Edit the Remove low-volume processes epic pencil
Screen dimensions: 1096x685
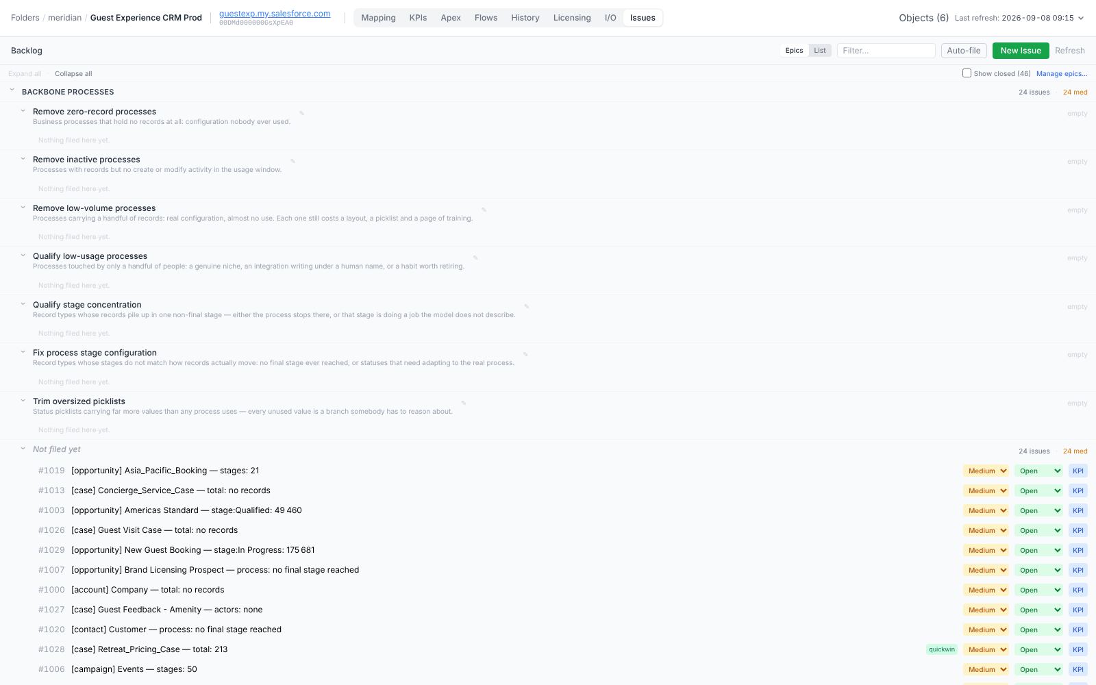484,210
